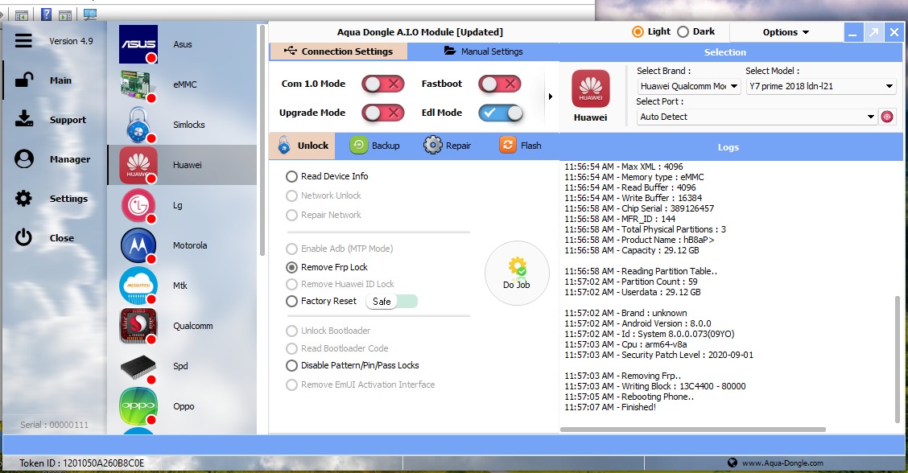Select the Light theme radio button
The width and height of the screenshot is (908, 473).
pyautogui.click(x=638, y=32)
